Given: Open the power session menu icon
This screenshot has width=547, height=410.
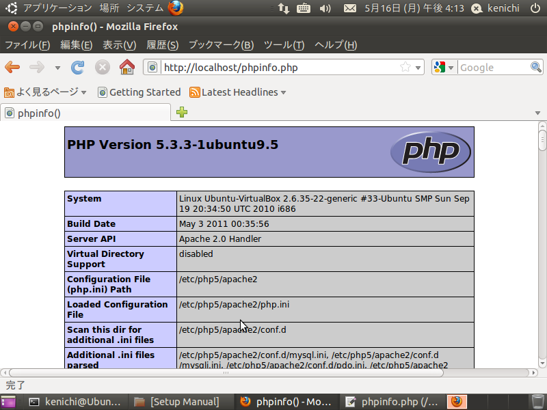Looking at the screenshot, I should click(x=535, y=8).
